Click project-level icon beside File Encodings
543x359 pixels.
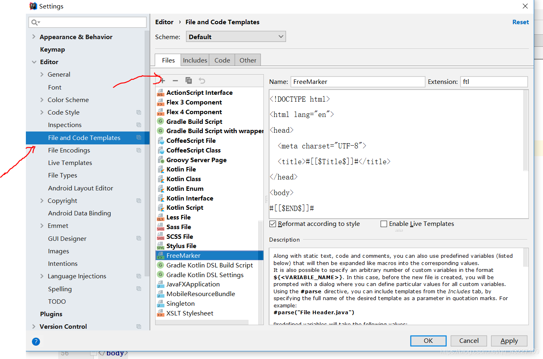pos(139,150)
